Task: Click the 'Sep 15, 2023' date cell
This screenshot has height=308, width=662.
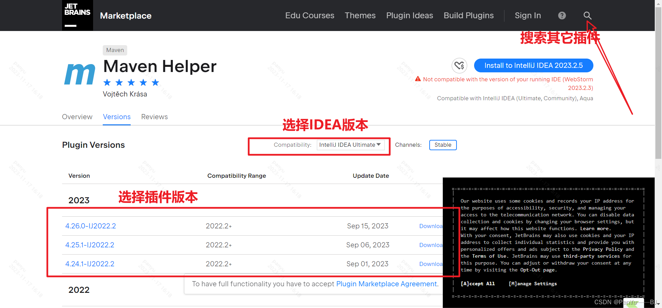Action: tap(368, 226)
